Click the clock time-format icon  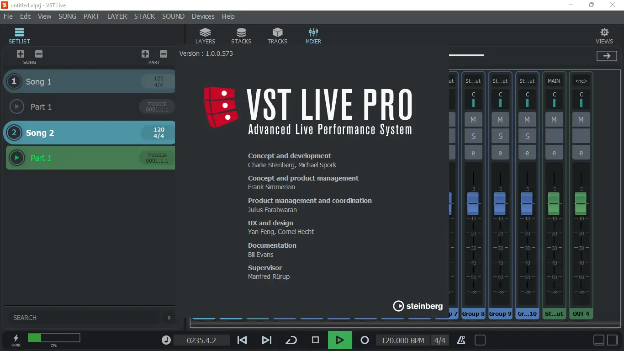[166, 340]
